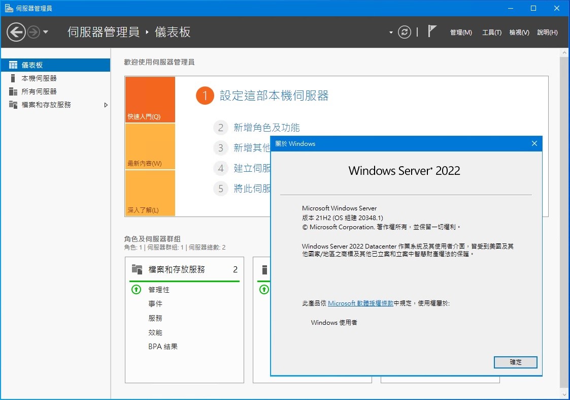Select the 深入了解(L) tile
570x400 pixels.
tap(150, 193)
